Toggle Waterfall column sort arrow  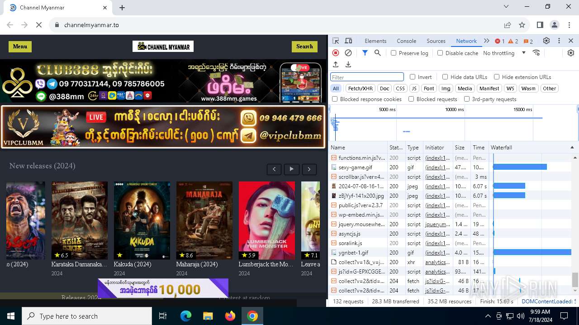tap(572, 148)
